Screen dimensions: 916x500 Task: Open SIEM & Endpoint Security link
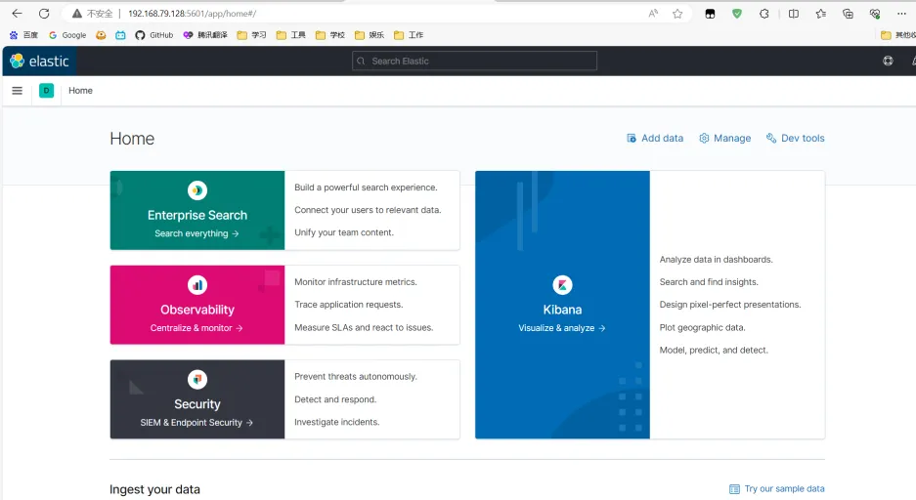196,423
